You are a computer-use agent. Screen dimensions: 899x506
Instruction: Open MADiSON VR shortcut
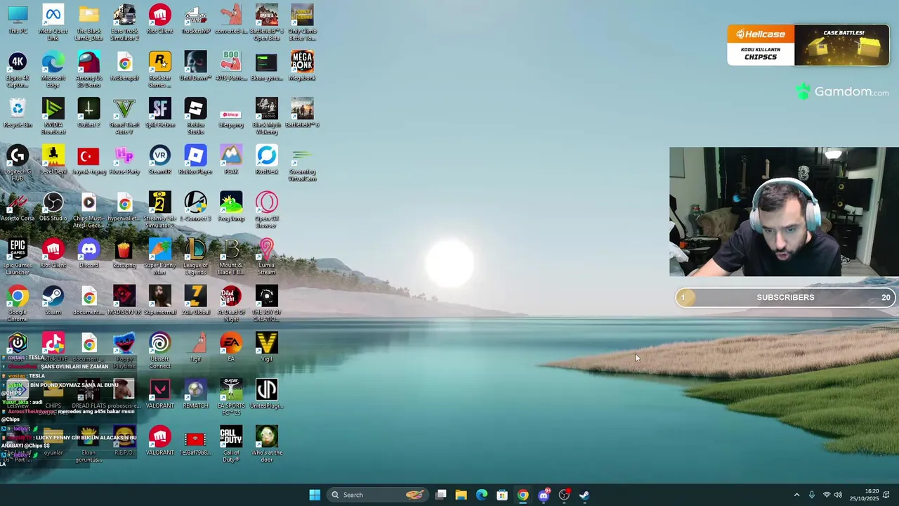click(124, 301)
